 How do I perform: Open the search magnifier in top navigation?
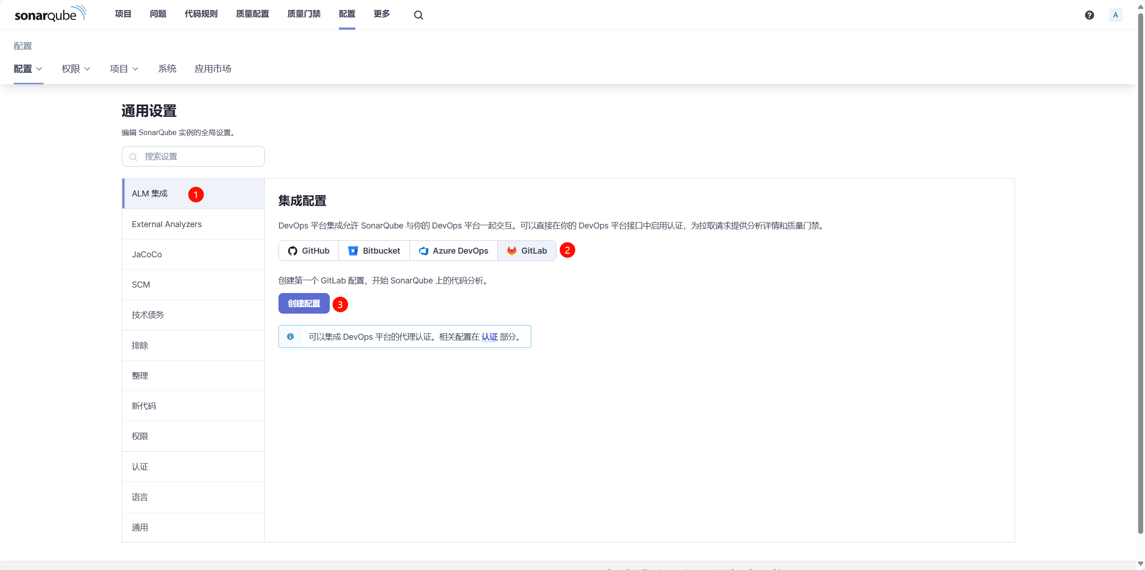tap(418, 15)
